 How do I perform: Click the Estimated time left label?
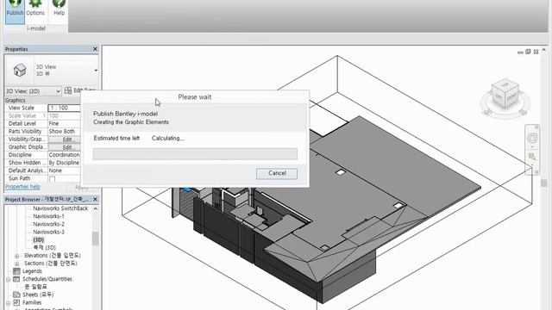point(116,138)
